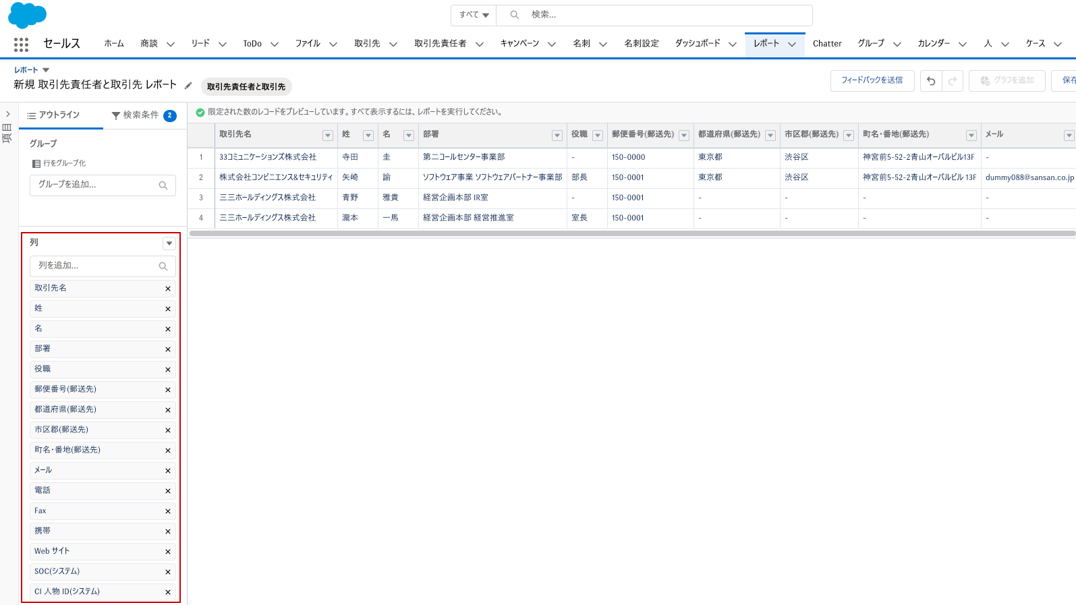The width and height of the screenshot is (1076, 605).
Task: Switch to the 検索条件 tab
Action: [143, 115]
